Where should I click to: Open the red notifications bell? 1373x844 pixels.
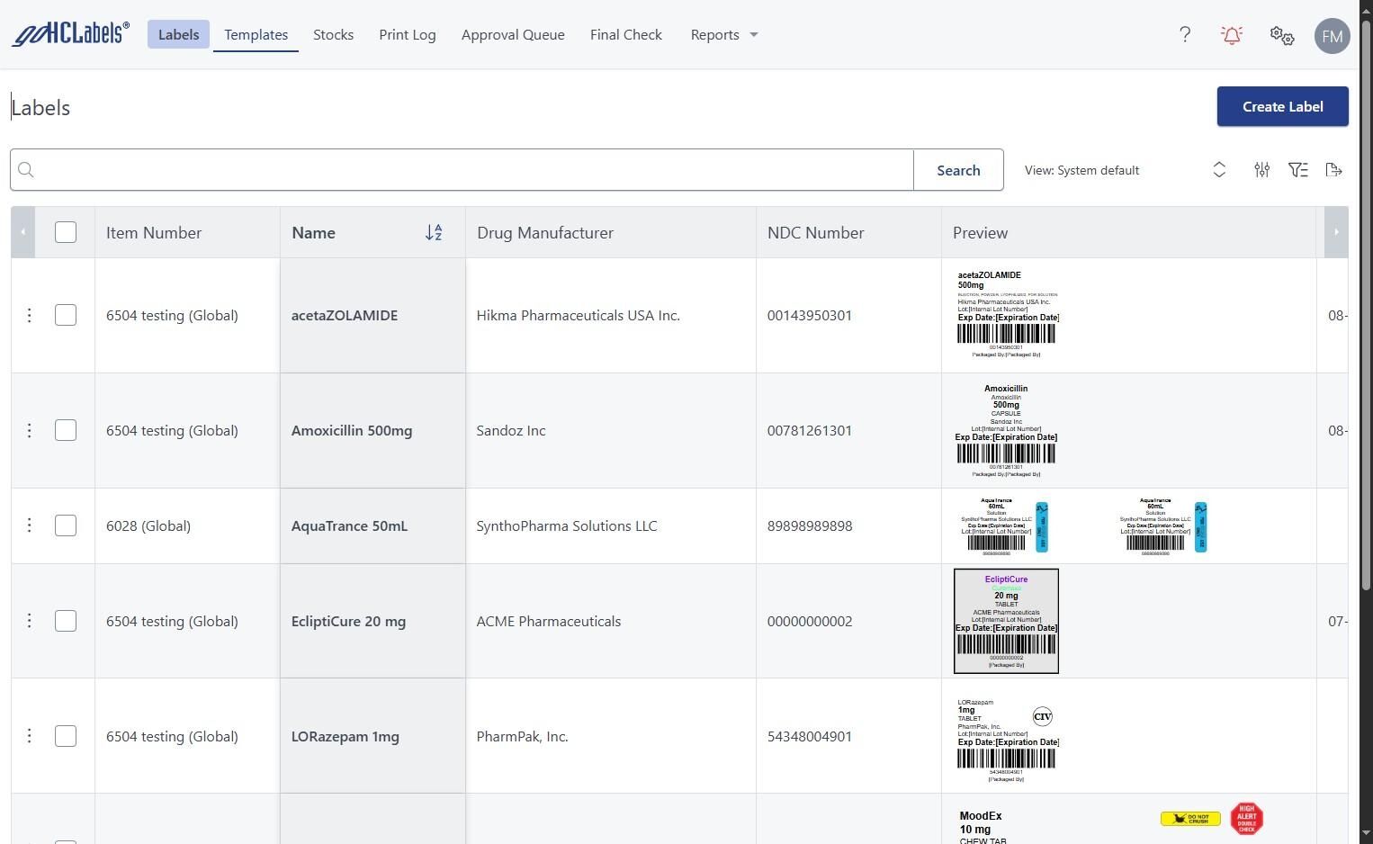pyautogui.click(x=1232, y=35)
